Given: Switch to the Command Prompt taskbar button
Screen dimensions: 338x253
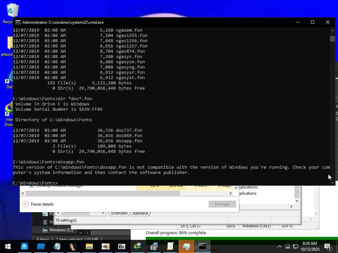Looking at the screenshot, I should [x=202, y=246].
